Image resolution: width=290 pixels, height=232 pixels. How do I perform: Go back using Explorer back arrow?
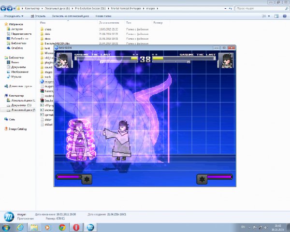[x=3, y=9]
